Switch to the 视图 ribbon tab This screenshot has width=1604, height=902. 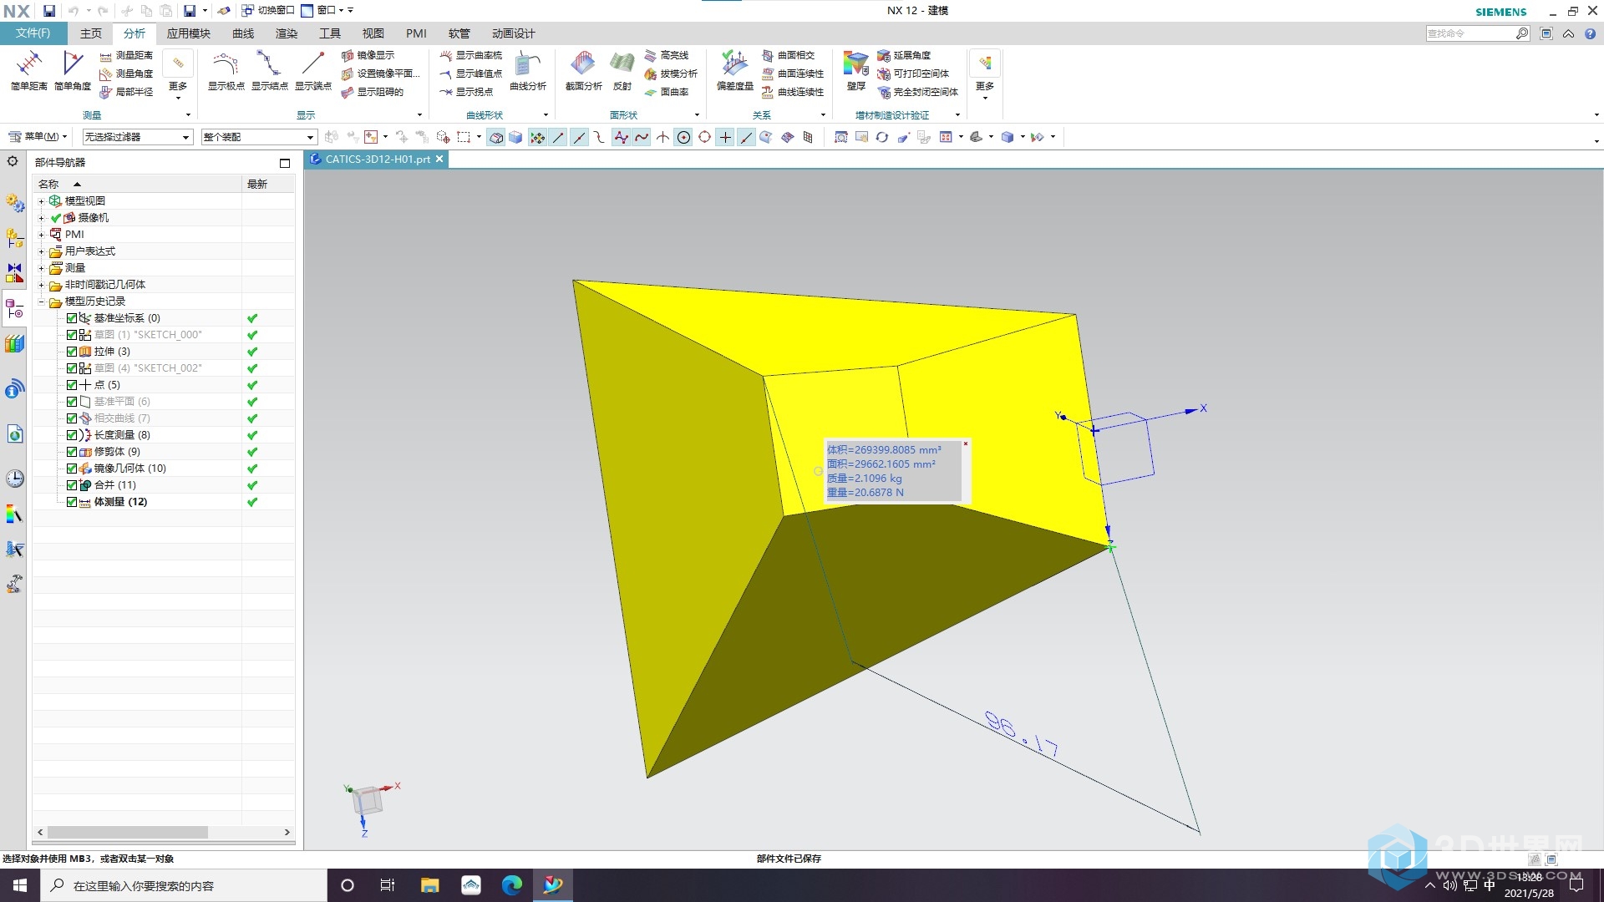pyautogui.click(x=373, y=33)
